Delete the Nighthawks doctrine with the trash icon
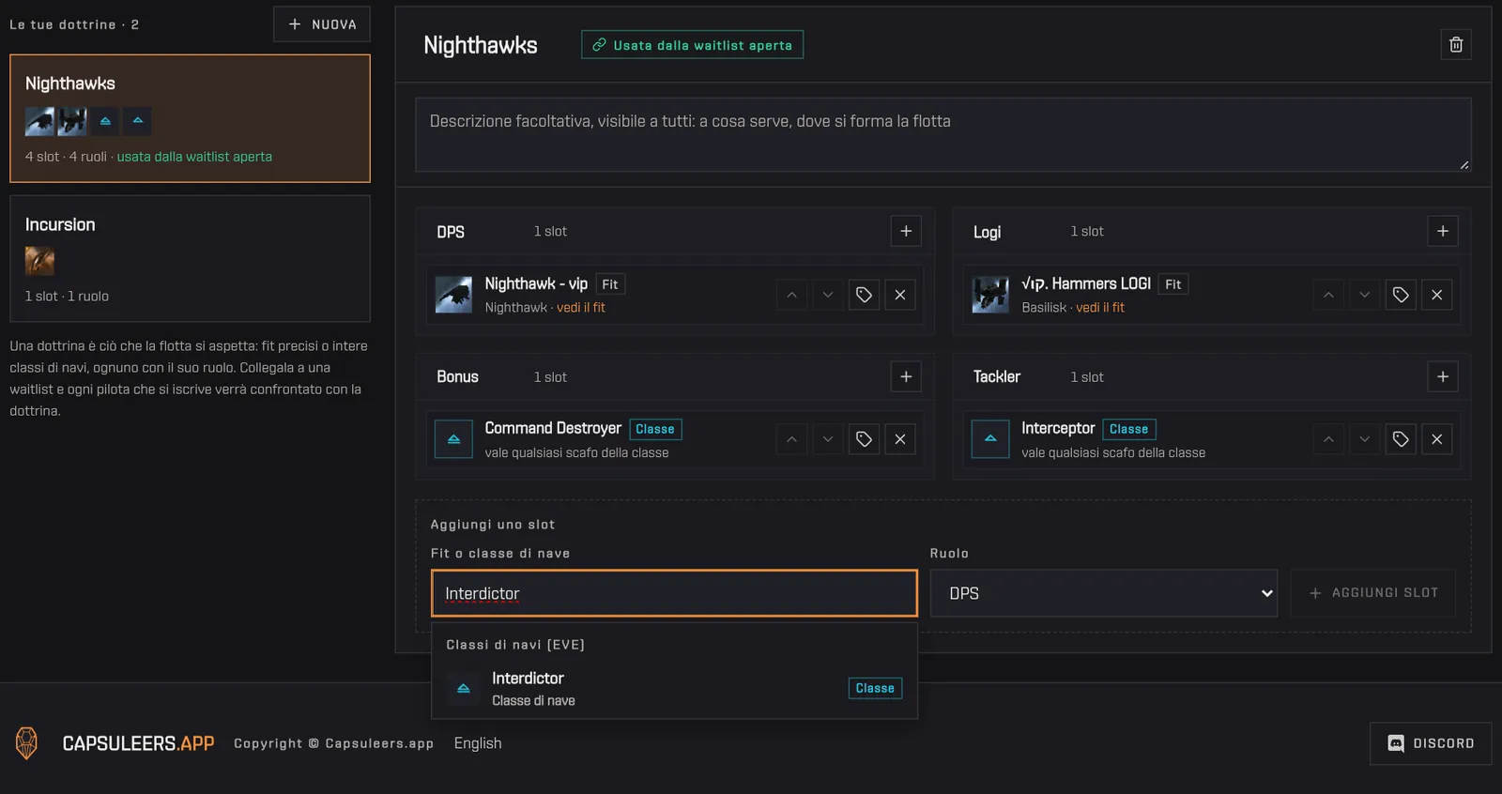Viewport: 1502px width, 794px height. (1456, 45)
